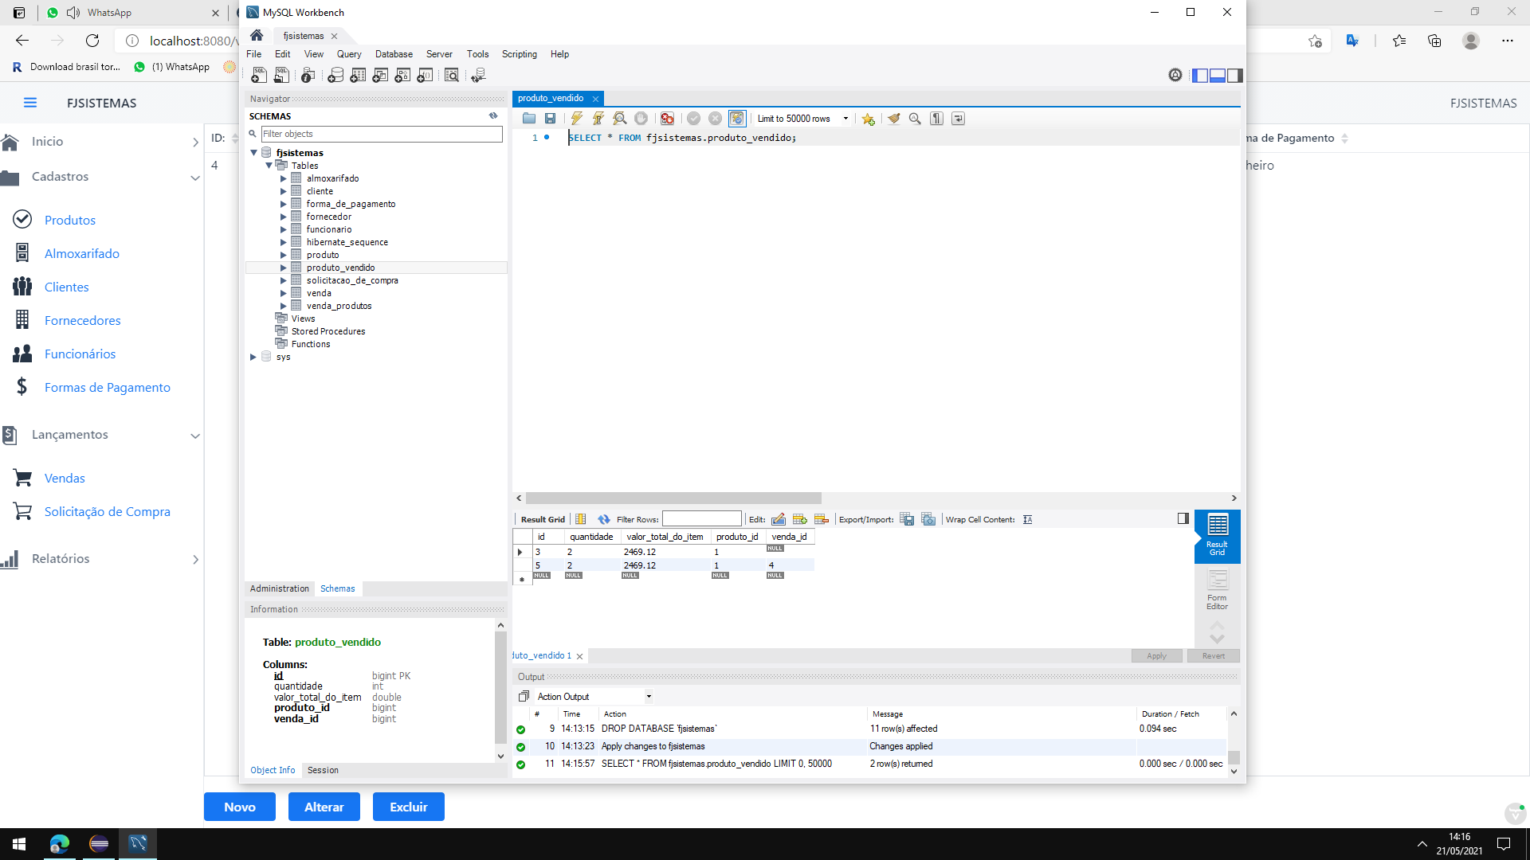Delete the selected rows icon

click(x=822, y=519)
